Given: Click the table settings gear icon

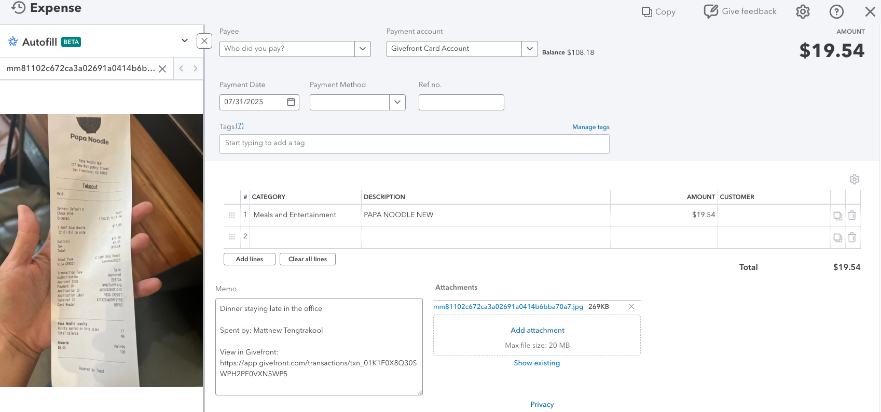Looking at the screenshot, I should click(x=855, y=179).
